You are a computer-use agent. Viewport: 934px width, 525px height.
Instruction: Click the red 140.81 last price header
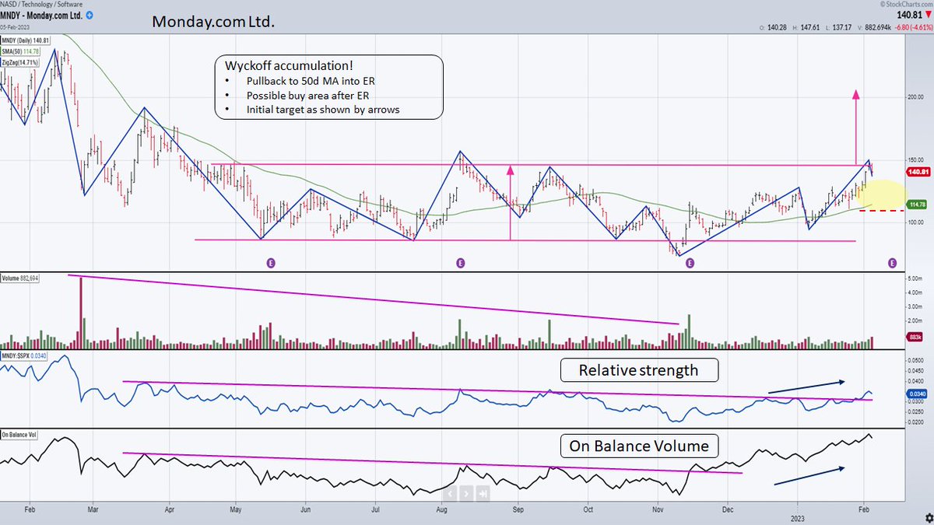tap(913, 14)
